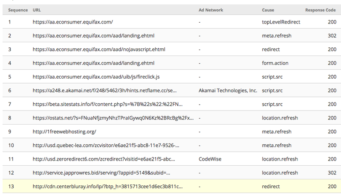The image size is (341, 196).
Task: Click the Ad Network column header
Action: coord(211,10)
